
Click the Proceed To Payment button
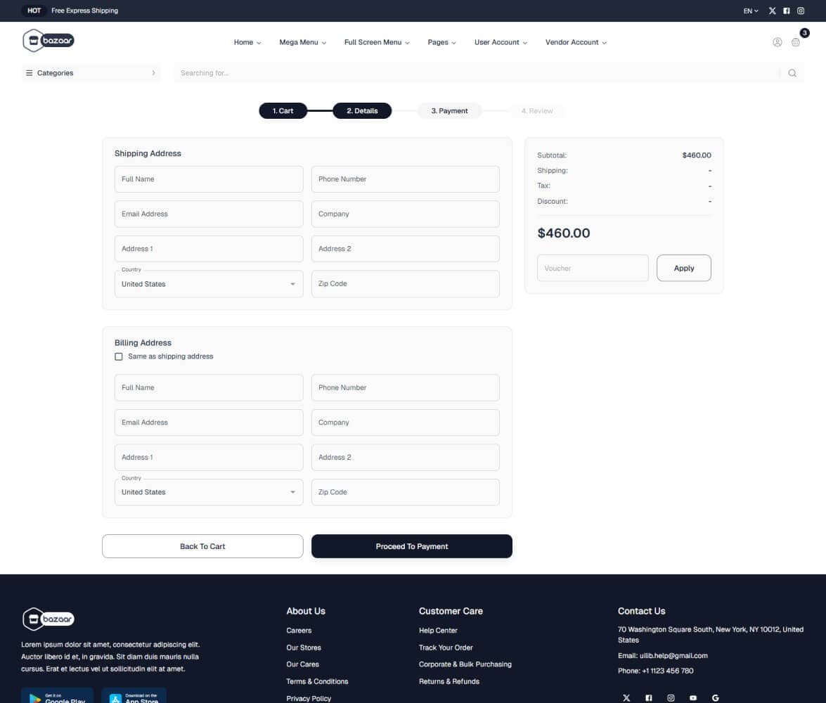point(412,546)
